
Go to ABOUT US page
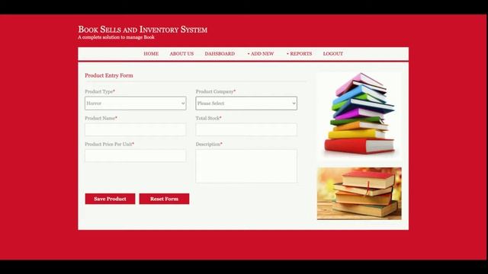coord(181,54)
